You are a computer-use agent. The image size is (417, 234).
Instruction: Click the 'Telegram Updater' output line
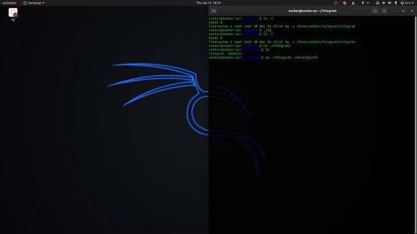pos(225,53)
